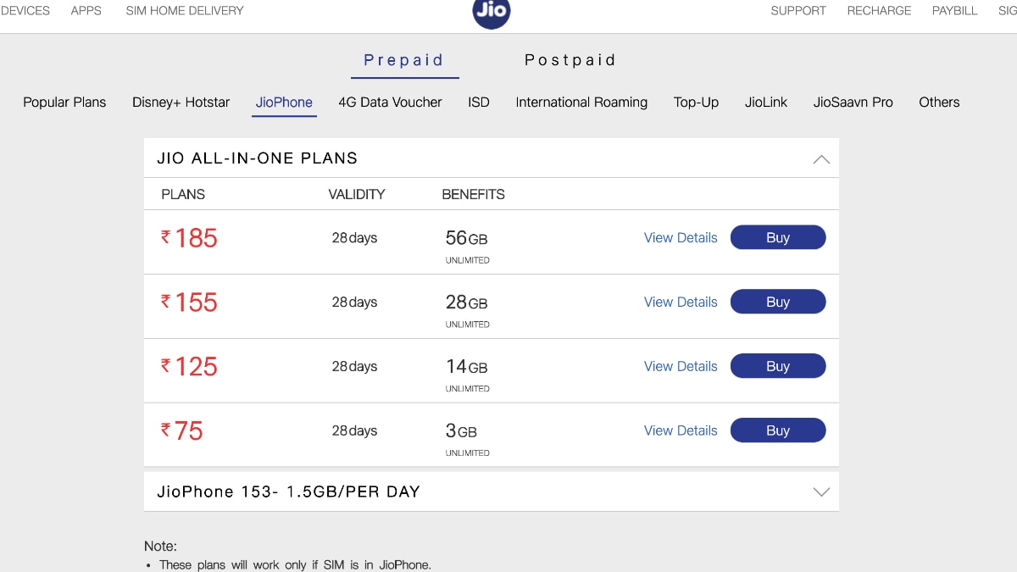Screen dimensions: 1017x572
Task: Go to International Roaming plans
Action: (581, 103)
